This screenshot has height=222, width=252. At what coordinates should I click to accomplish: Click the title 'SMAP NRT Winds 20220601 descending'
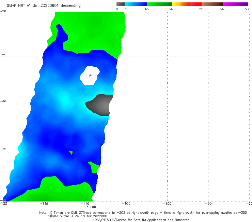44,6
